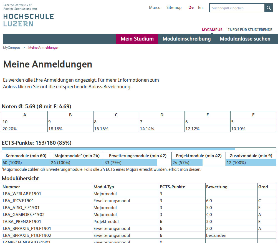Click the Majormodule 24 (100%) cell
278x243 pixels.
[x=77, y=162]
